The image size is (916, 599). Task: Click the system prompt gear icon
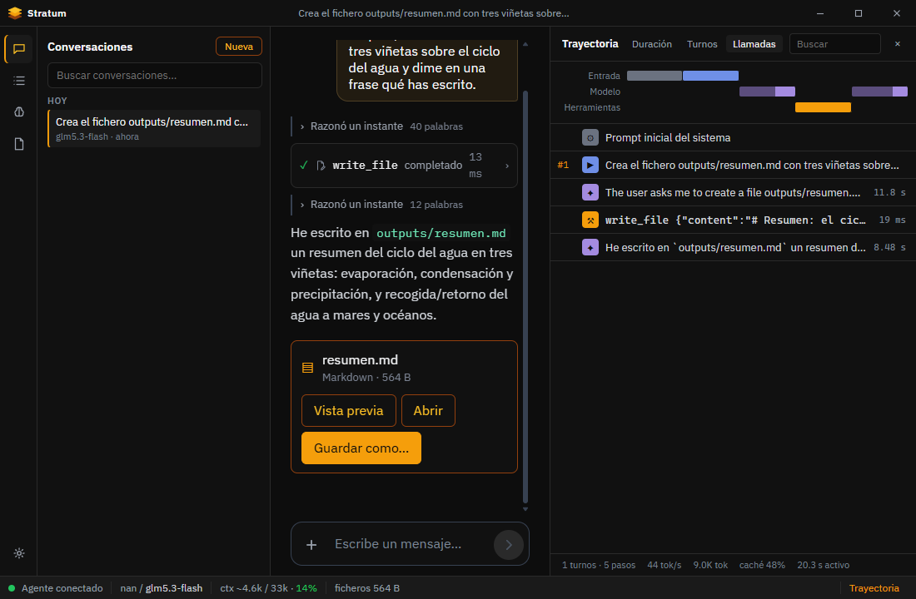590,138
